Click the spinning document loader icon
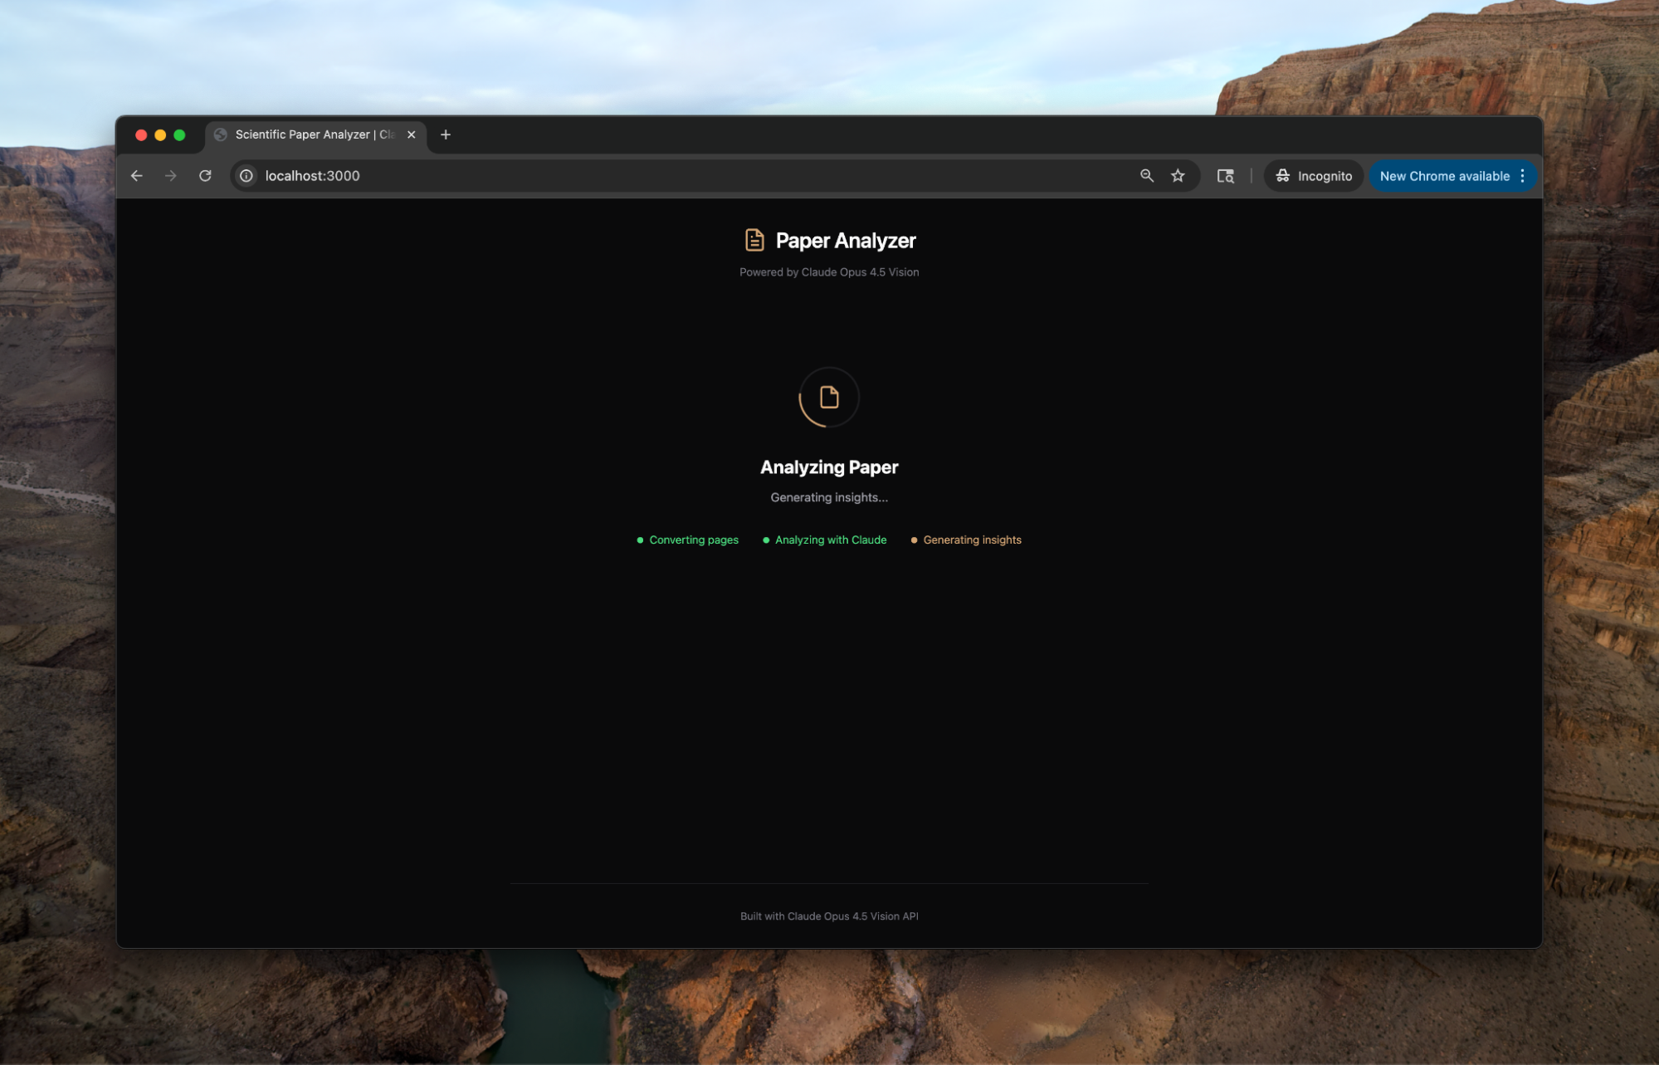Screen dimensions: 1659x1065 [828, 398]
